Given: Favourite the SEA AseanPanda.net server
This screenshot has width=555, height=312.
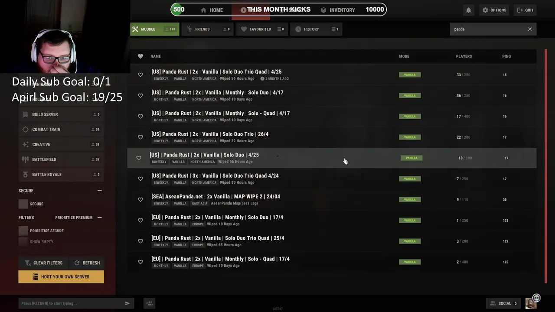Looking at the screenshot, I should (x=140, y=200).
